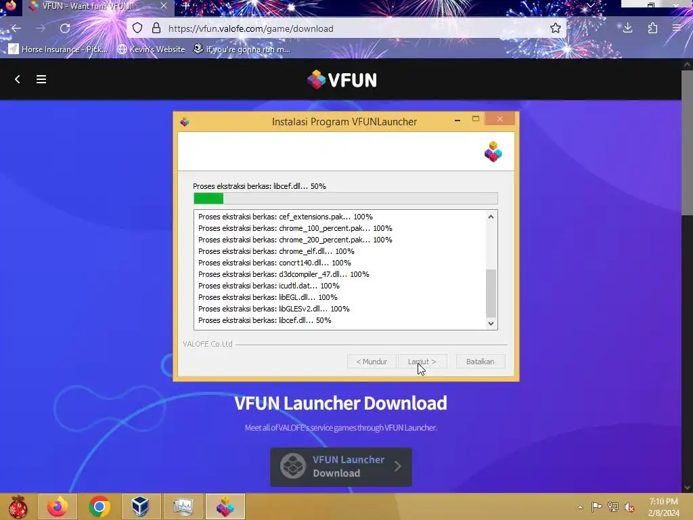The width and height of the screenshot is (693, 520).
Task: Select the icudtl.dat log line
Action: (268, 286)
